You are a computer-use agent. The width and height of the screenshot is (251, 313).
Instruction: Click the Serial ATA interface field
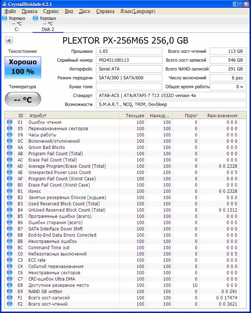tap(129, 69)
